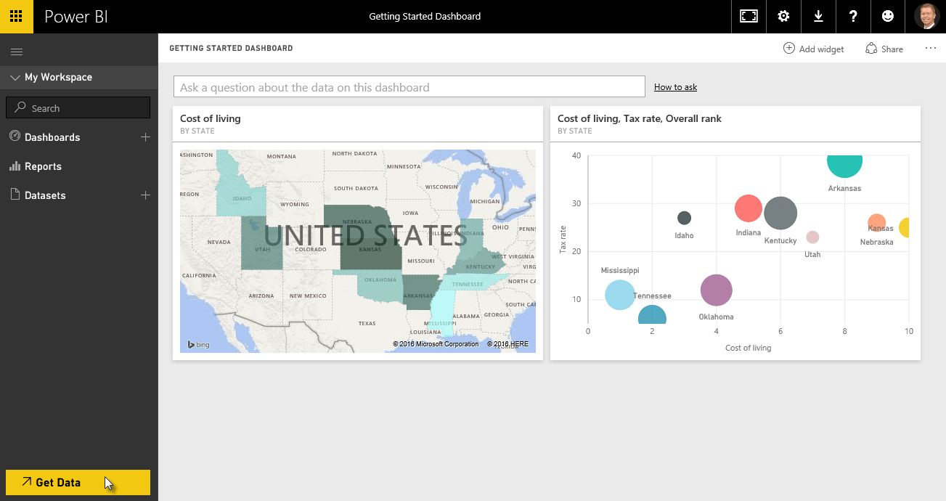The height and width of the screenshot is (501, 946).
Task: Click the download arrow icon
Action: tap(818, 16)
